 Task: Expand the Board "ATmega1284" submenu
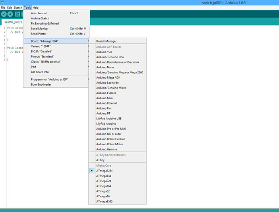coord(56,41)
